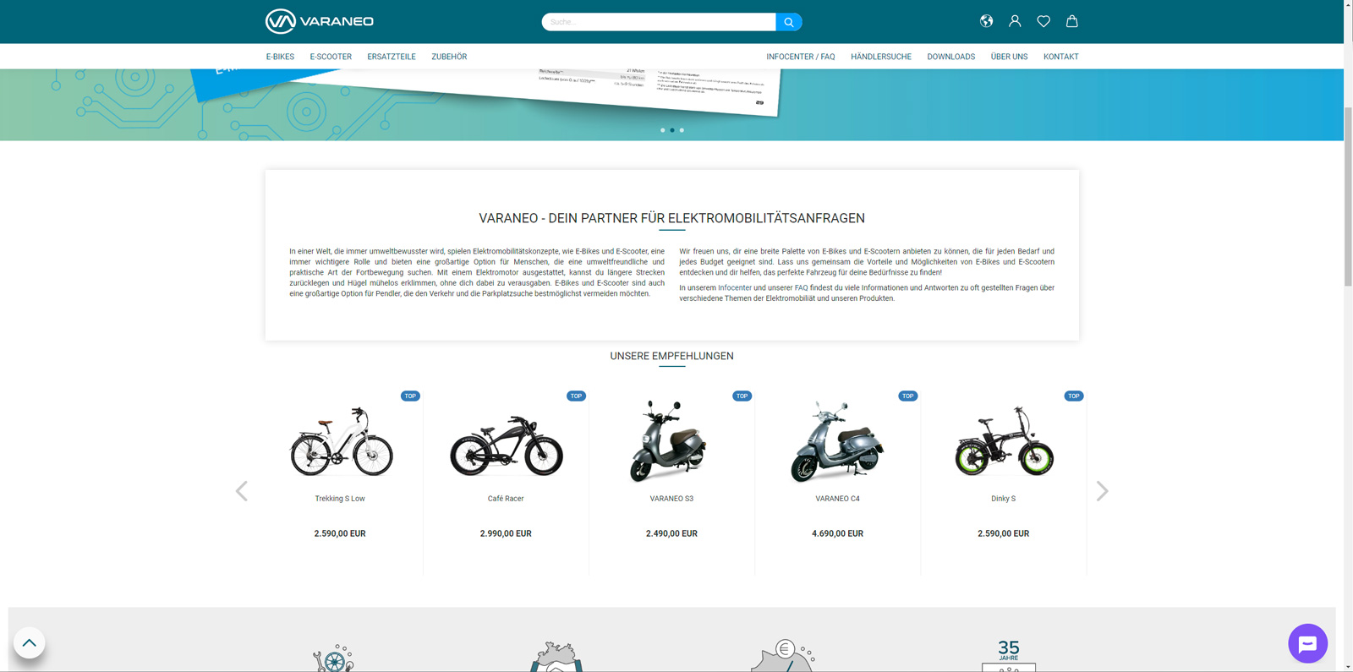Click the VARANEO S3 product title
Image resolution: width=1353 pixels, height=672 pixels.
671,499
